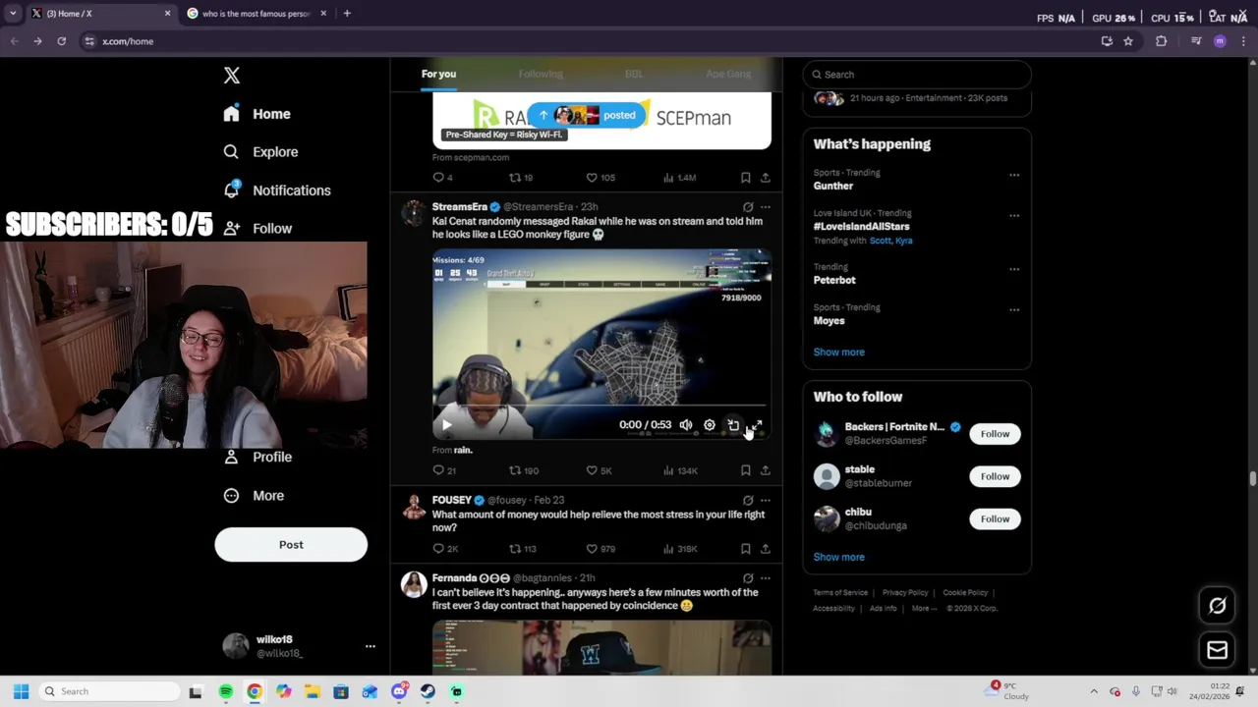This screenshot has width=1258, height=707.
Task: Open Grok icon on StreamsEra post
Action: point(748,207)
